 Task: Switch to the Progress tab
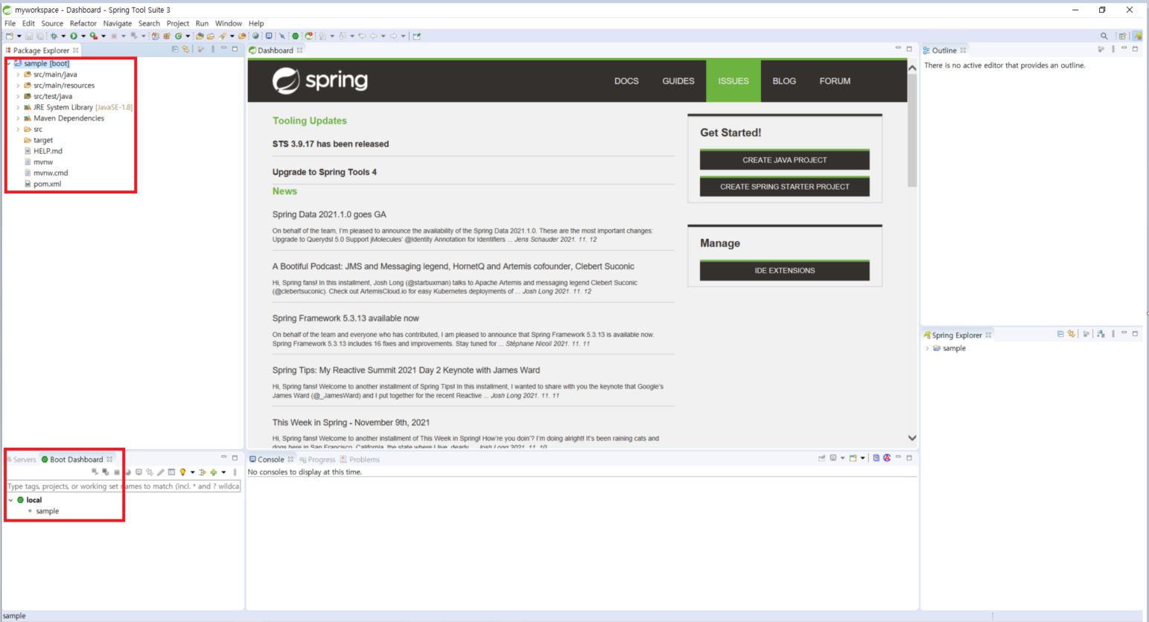[x=317, y=459]
